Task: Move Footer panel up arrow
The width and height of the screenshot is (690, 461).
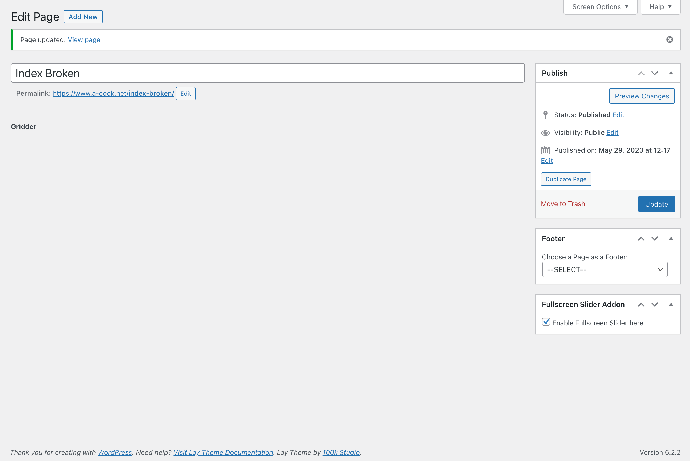Action: 641,239
